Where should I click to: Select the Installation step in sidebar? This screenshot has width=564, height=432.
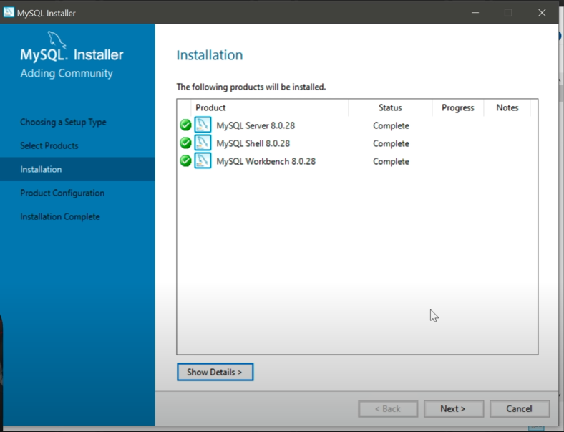[77, 169]
